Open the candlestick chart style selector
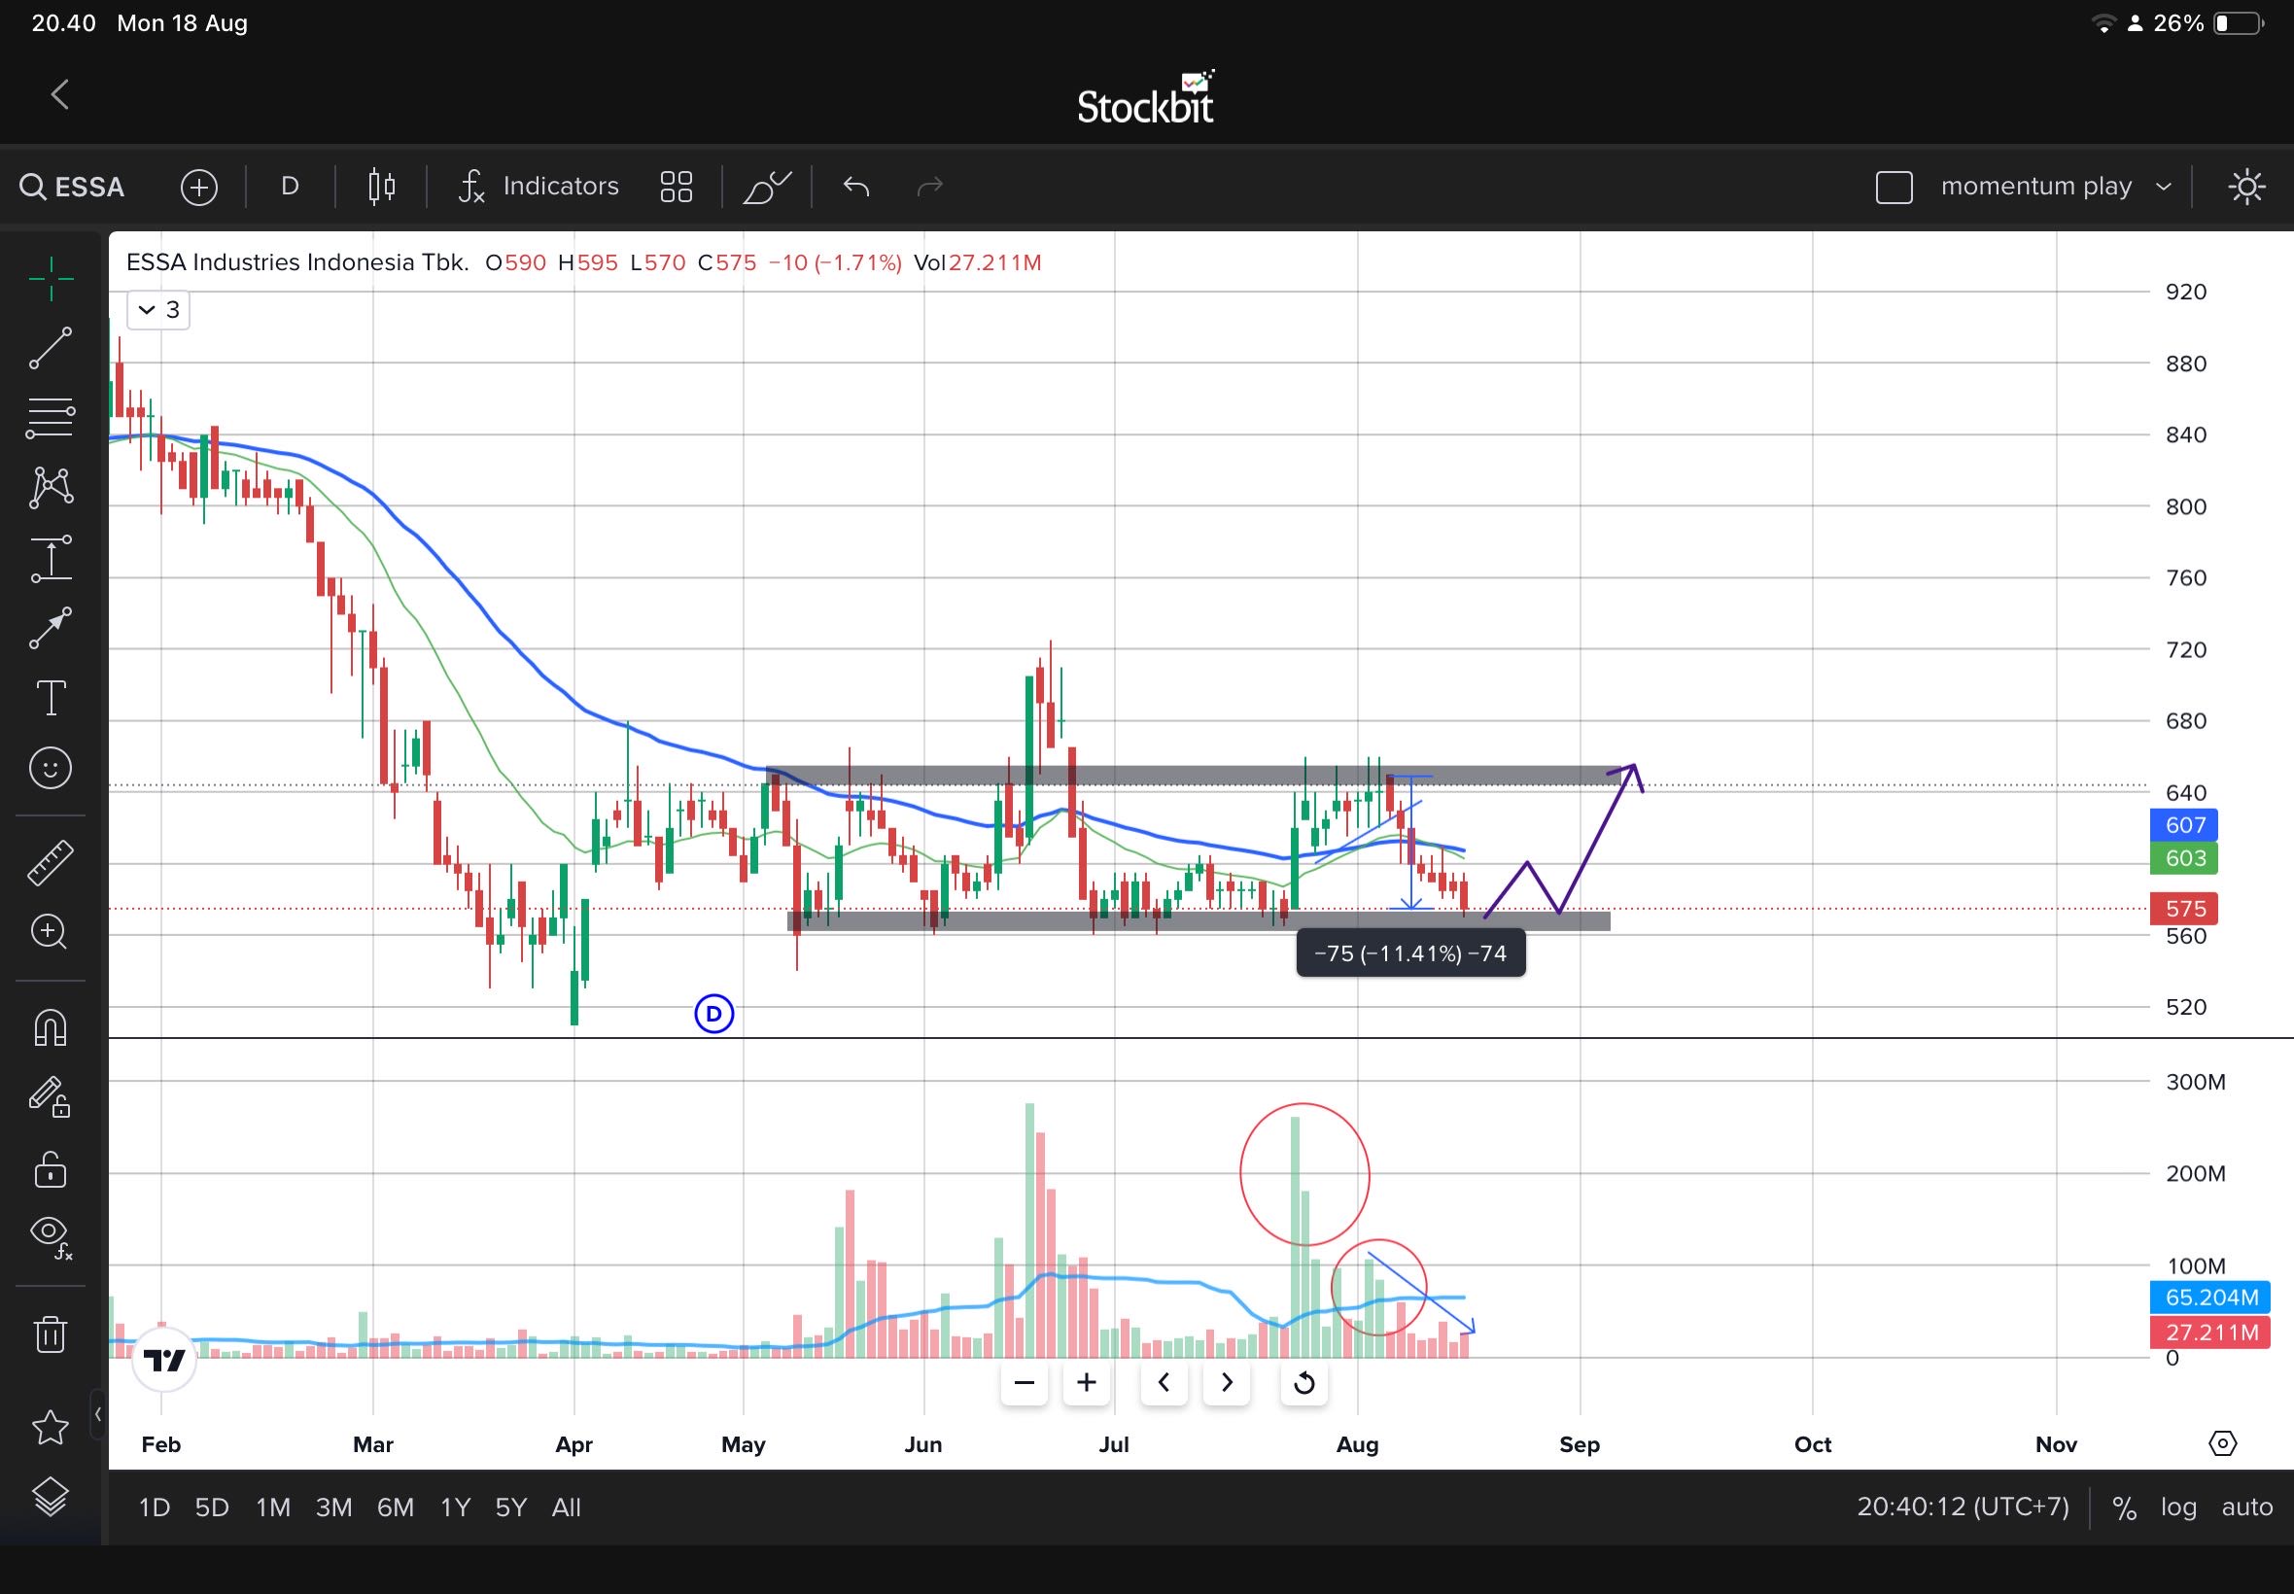 (381, 187)
